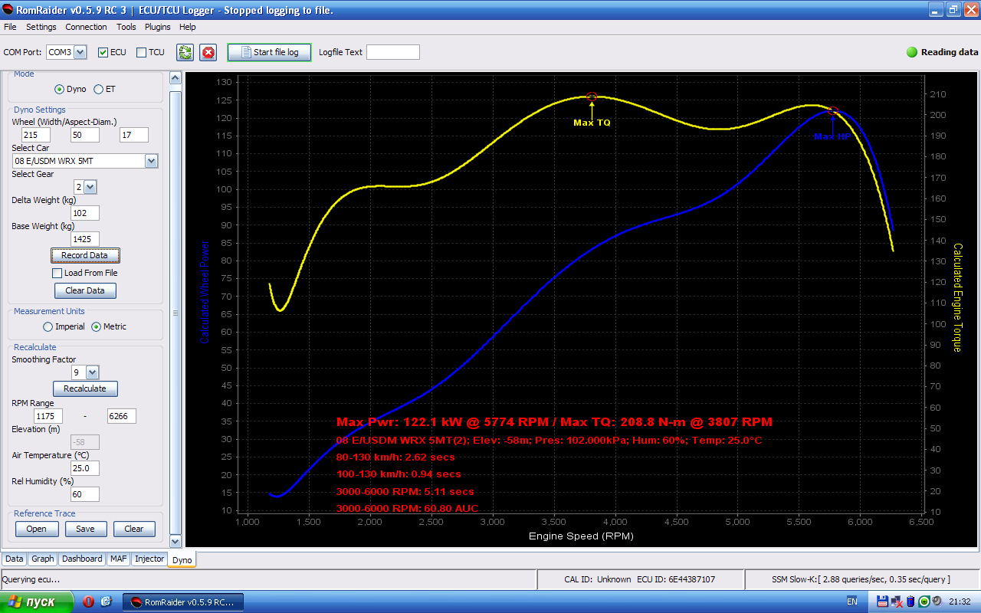Screen dimensions: 981x613
Task: Toggle the TCU checkbox
Action: coord(141,52)
